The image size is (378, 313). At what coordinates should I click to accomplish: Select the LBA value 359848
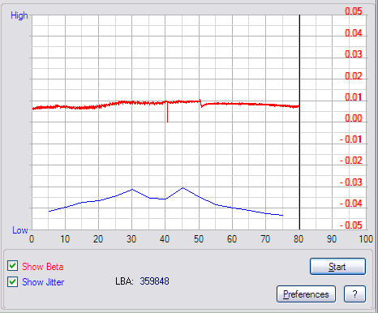point(154,281)
